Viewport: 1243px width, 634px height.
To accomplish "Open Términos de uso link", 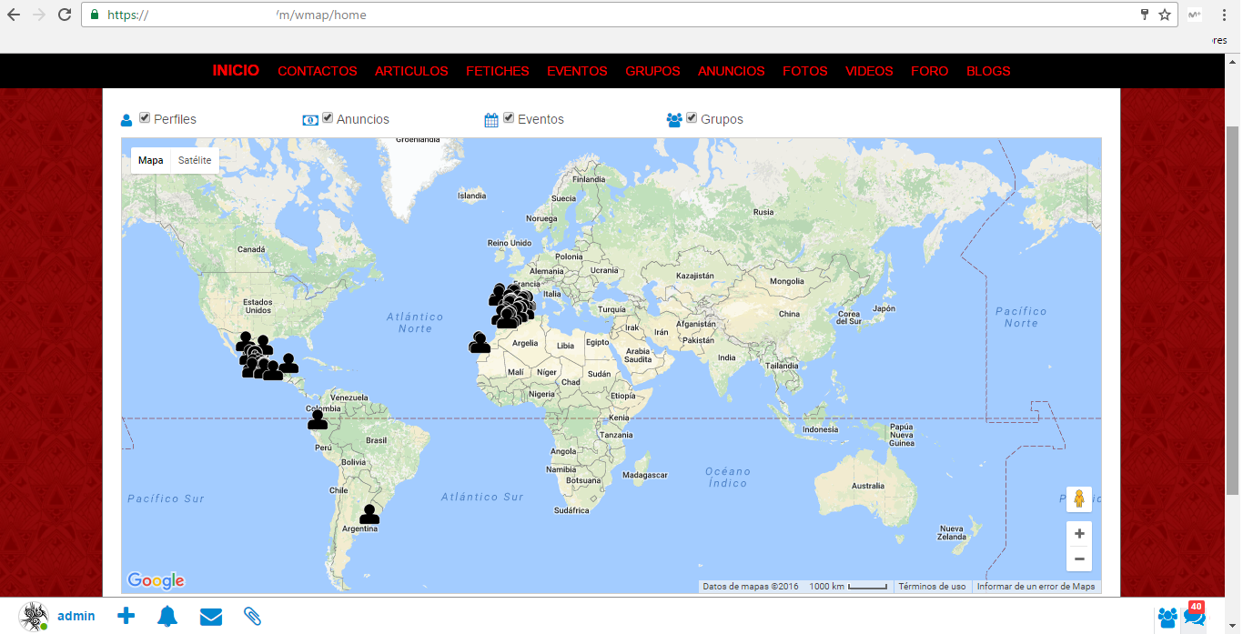I will point(932,587).
